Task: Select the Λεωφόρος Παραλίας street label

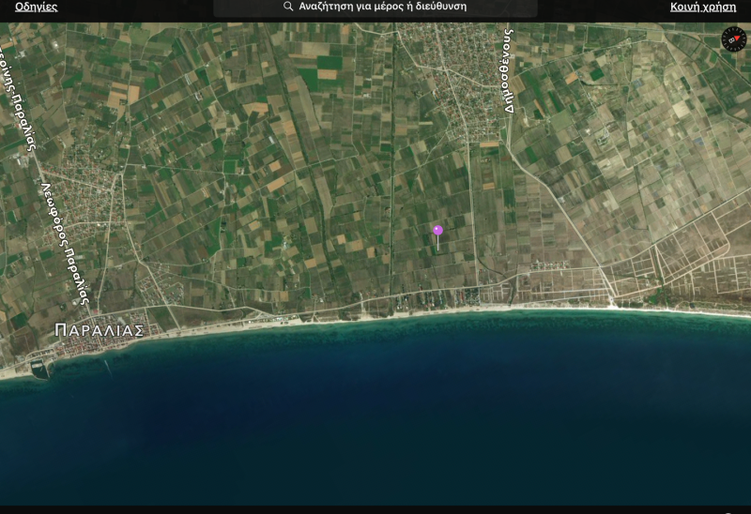Action: coord(64,242)
